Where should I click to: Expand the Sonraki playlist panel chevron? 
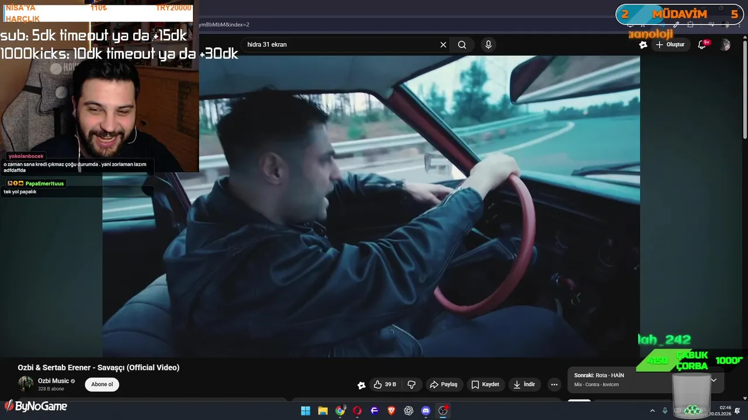[x=714, y=380]
